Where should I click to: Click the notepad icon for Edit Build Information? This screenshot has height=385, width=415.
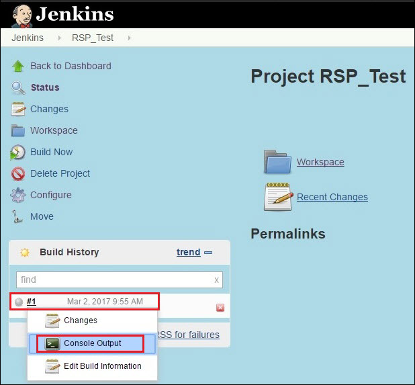tap(52, 366)
